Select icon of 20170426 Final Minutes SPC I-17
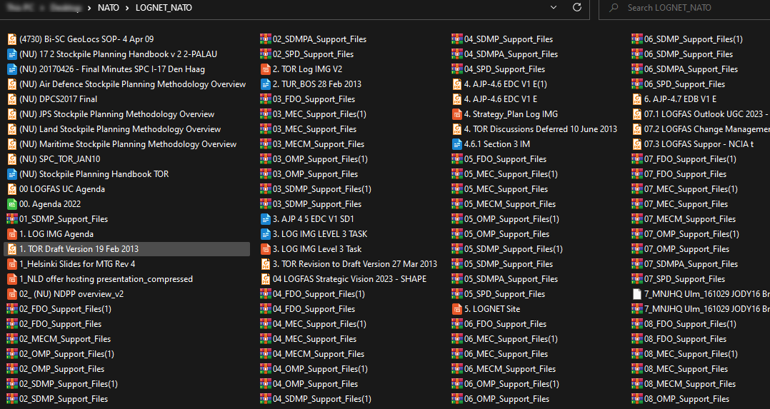The height and width of the screenshot is (409, 770). pos(12,69)
